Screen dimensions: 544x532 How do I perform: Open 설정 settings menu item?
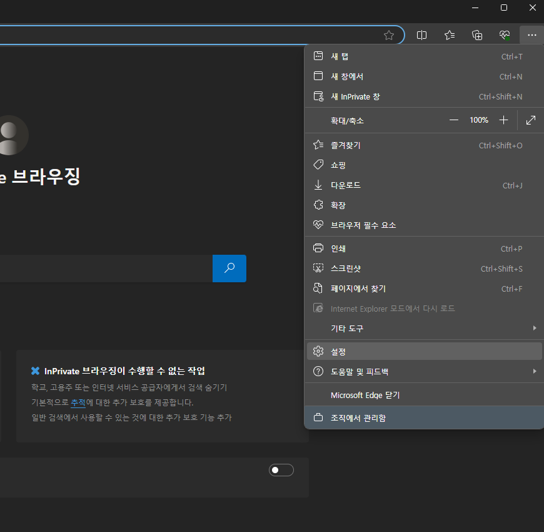click(425, 351)
